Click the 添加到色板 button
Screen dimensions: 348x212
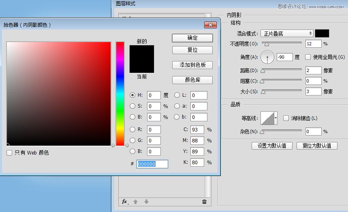pos(192,65)
